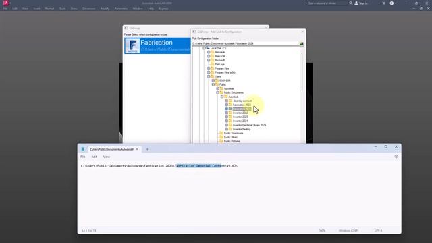Click the folder icon next to Public Downloads
The image size is (432, 243).
point(221,133)
